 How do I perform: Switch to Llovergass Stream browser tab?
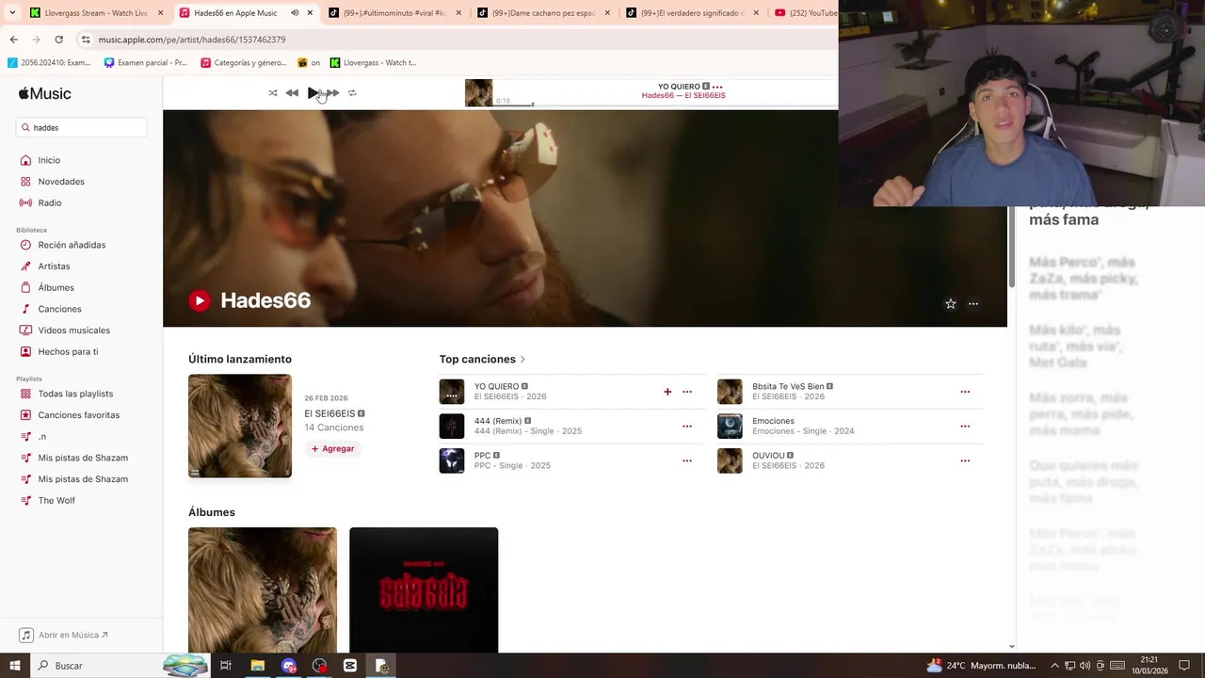[96, 13]
